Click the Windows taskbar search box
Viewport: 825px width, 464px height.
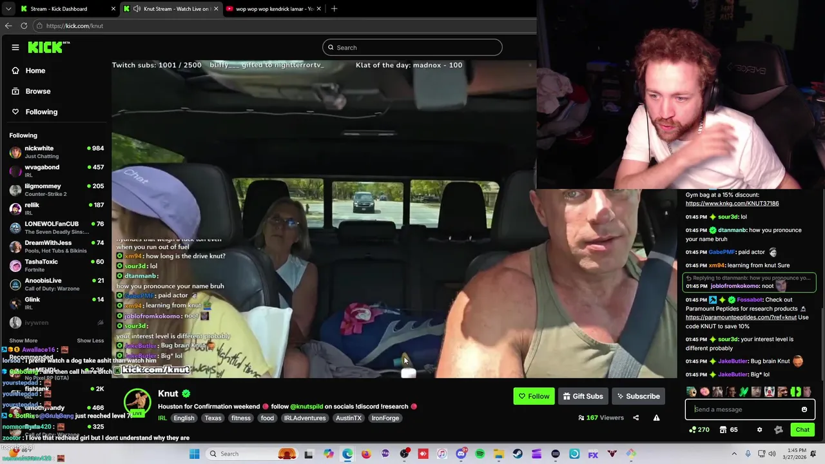pyautogui.click(x=252, y=454)
